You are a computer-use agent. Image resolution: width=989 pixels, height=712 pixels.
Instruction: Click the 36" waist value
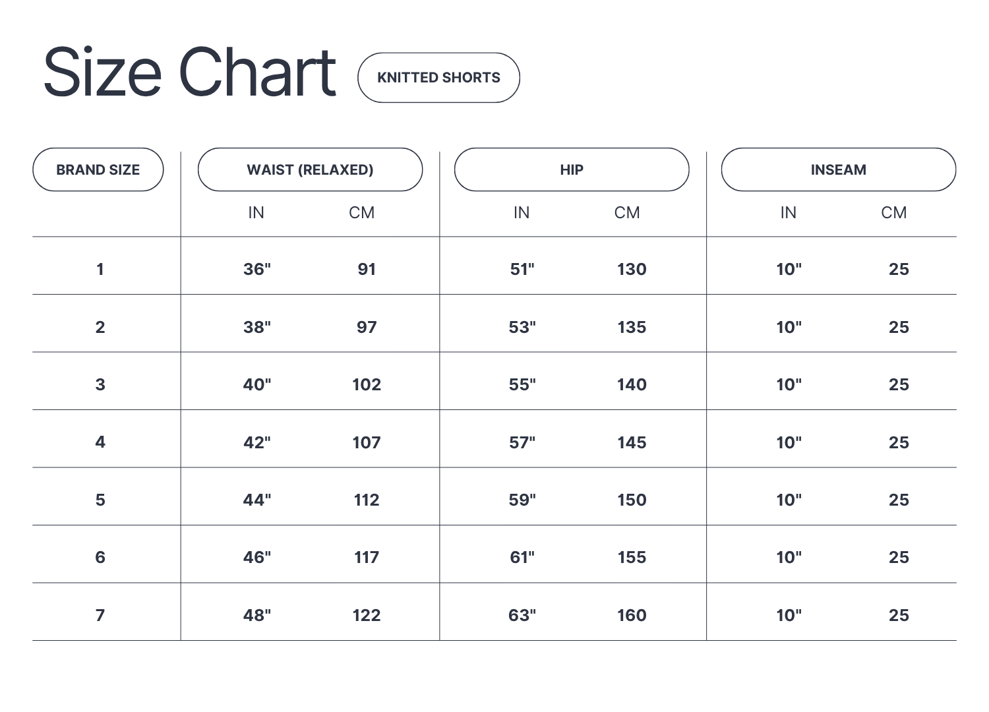point(257,269)
